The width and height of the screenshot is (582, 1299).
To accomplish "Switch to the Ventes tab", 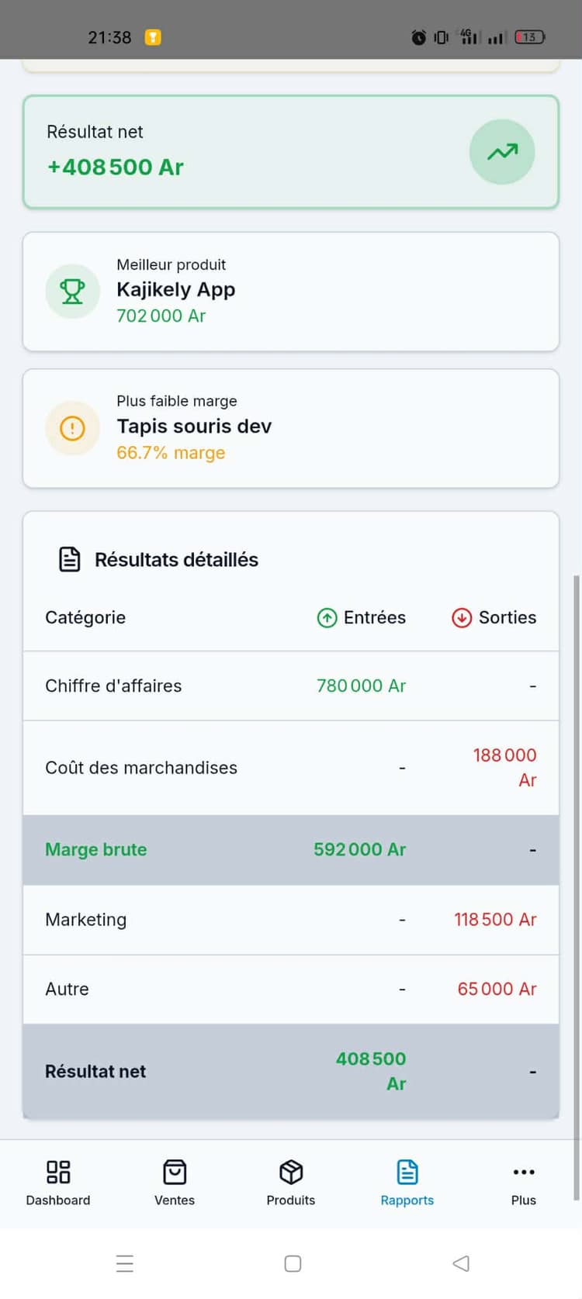I will (x=175, y=1183).
